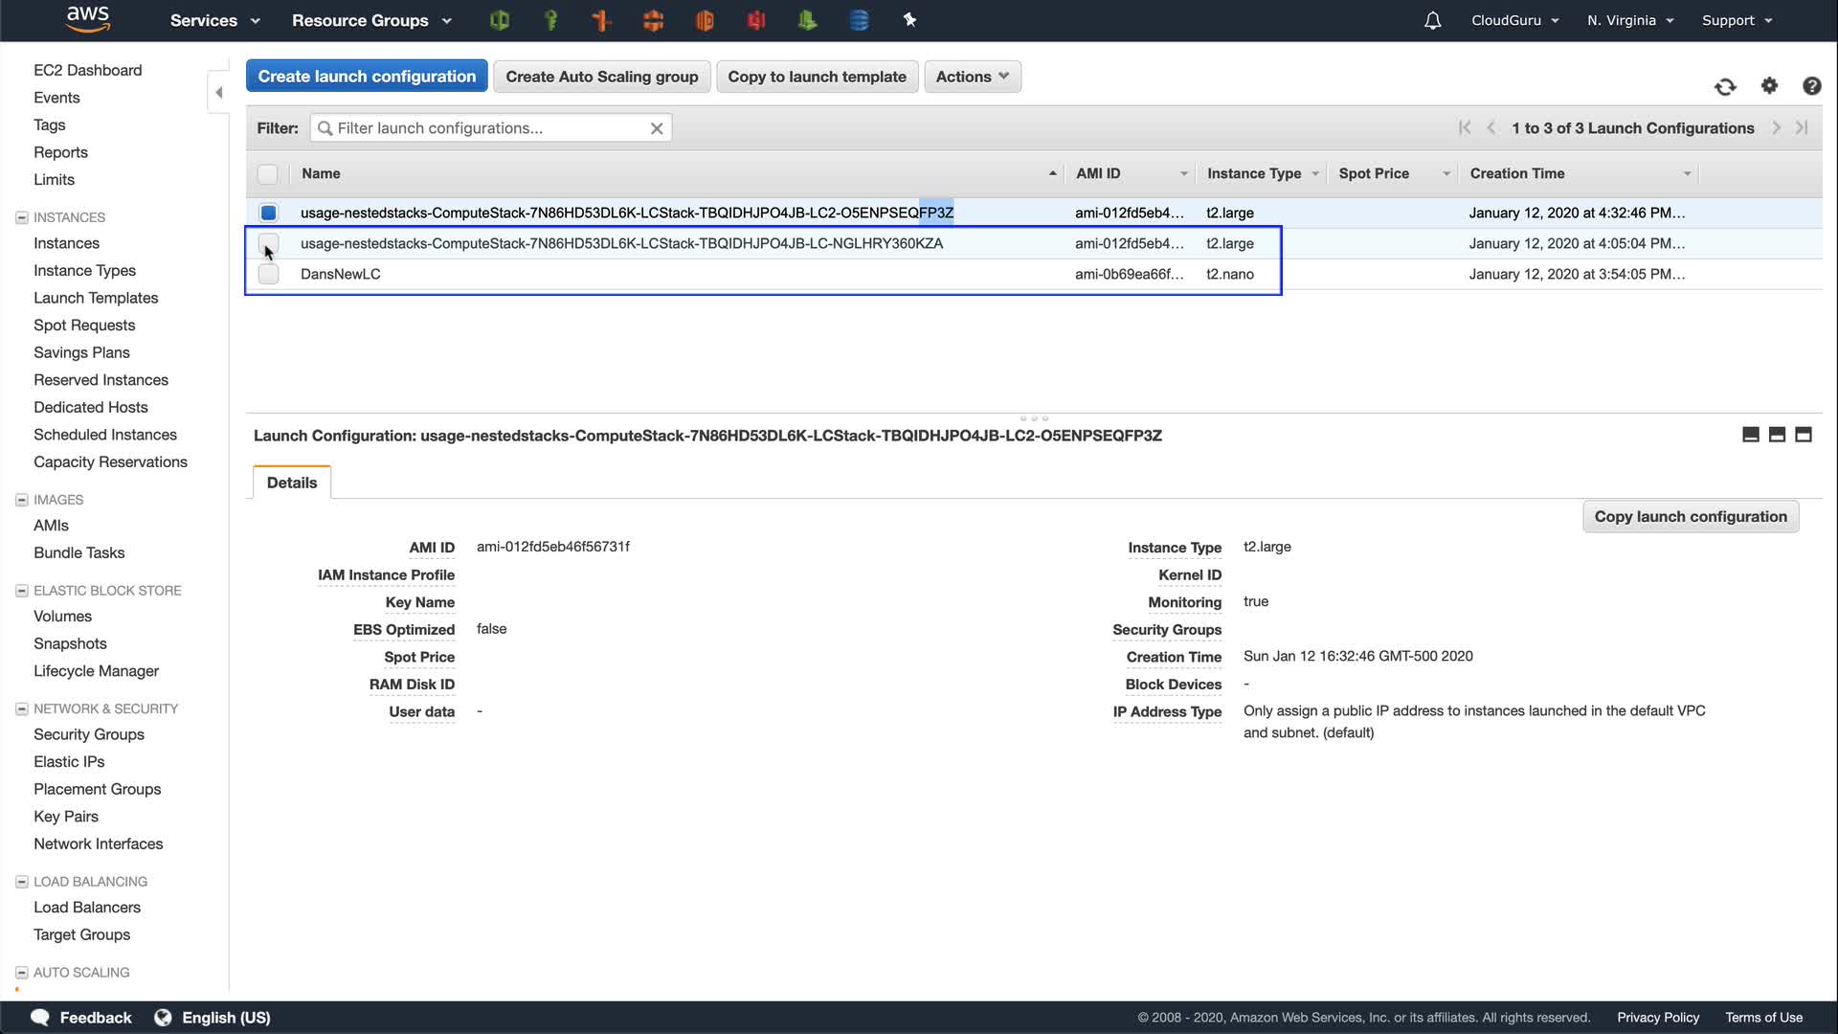Viewport: 1838px width, 1034px height.
Task: Uncheck the selected LC2 launch configuration
Action: [269, 213]
